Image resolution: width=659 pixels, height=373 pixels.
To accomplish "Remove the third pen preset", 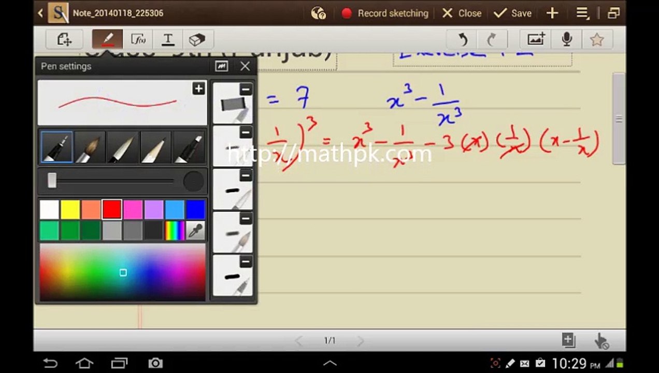I will click(x=246, y=176).
